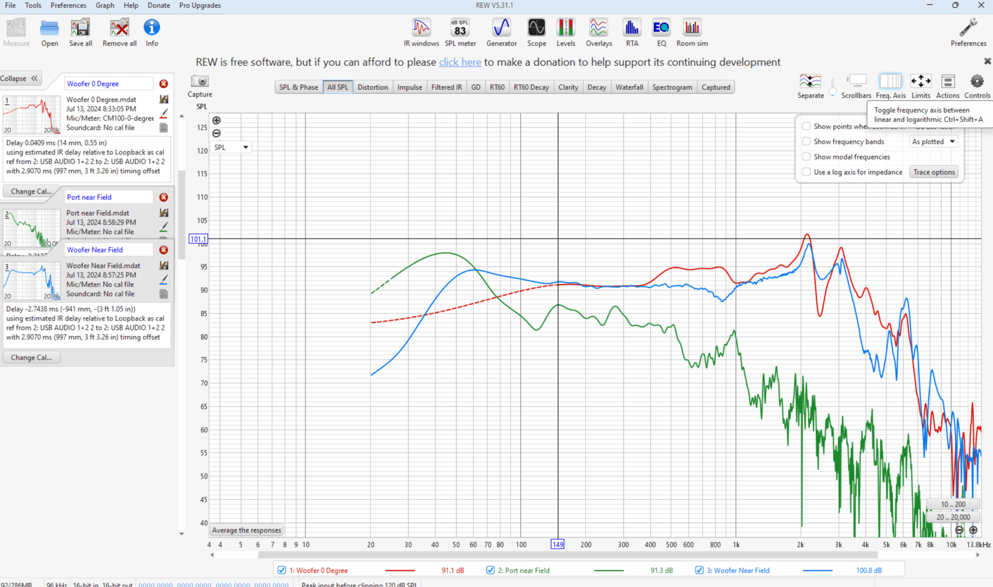This screenshot has height=587, width=993.
Task: Close the donation banner
Action: click(987, 61)
